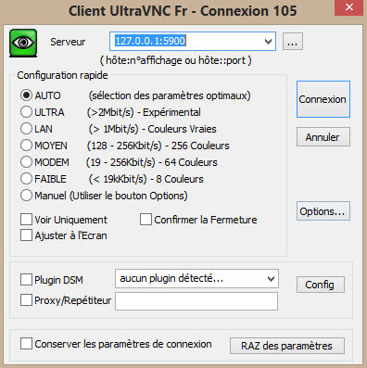
Task: Click the Connexion button
Action: [323, 99]
